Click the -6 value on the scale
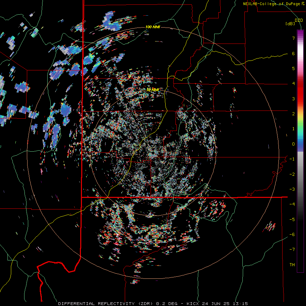 292,235
